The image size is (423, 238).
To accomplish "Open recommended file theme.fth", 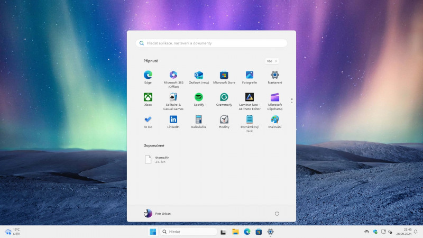I will (159, 159).
